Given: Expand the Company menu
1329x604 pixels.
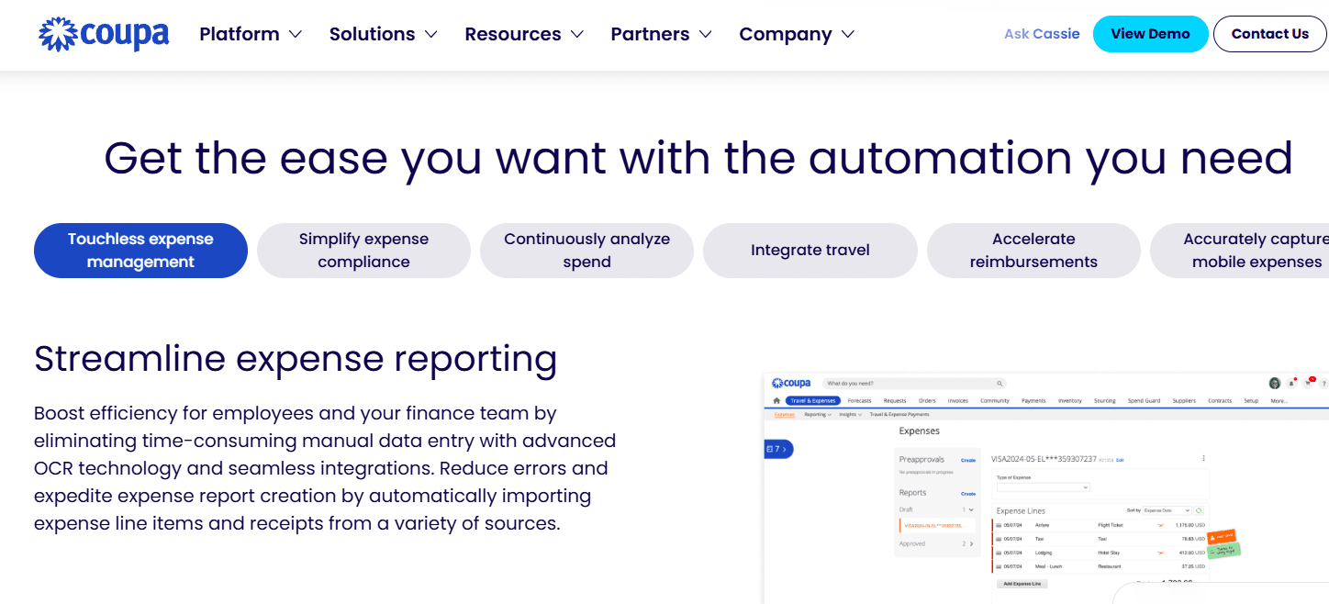Looking at the screenshot, I should coord(797,34).
